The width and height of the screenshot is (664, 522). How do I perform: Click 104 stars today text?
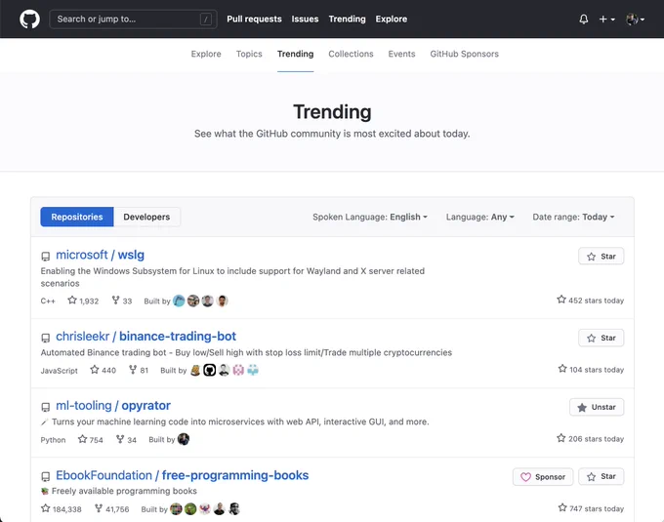coord(591,370)
